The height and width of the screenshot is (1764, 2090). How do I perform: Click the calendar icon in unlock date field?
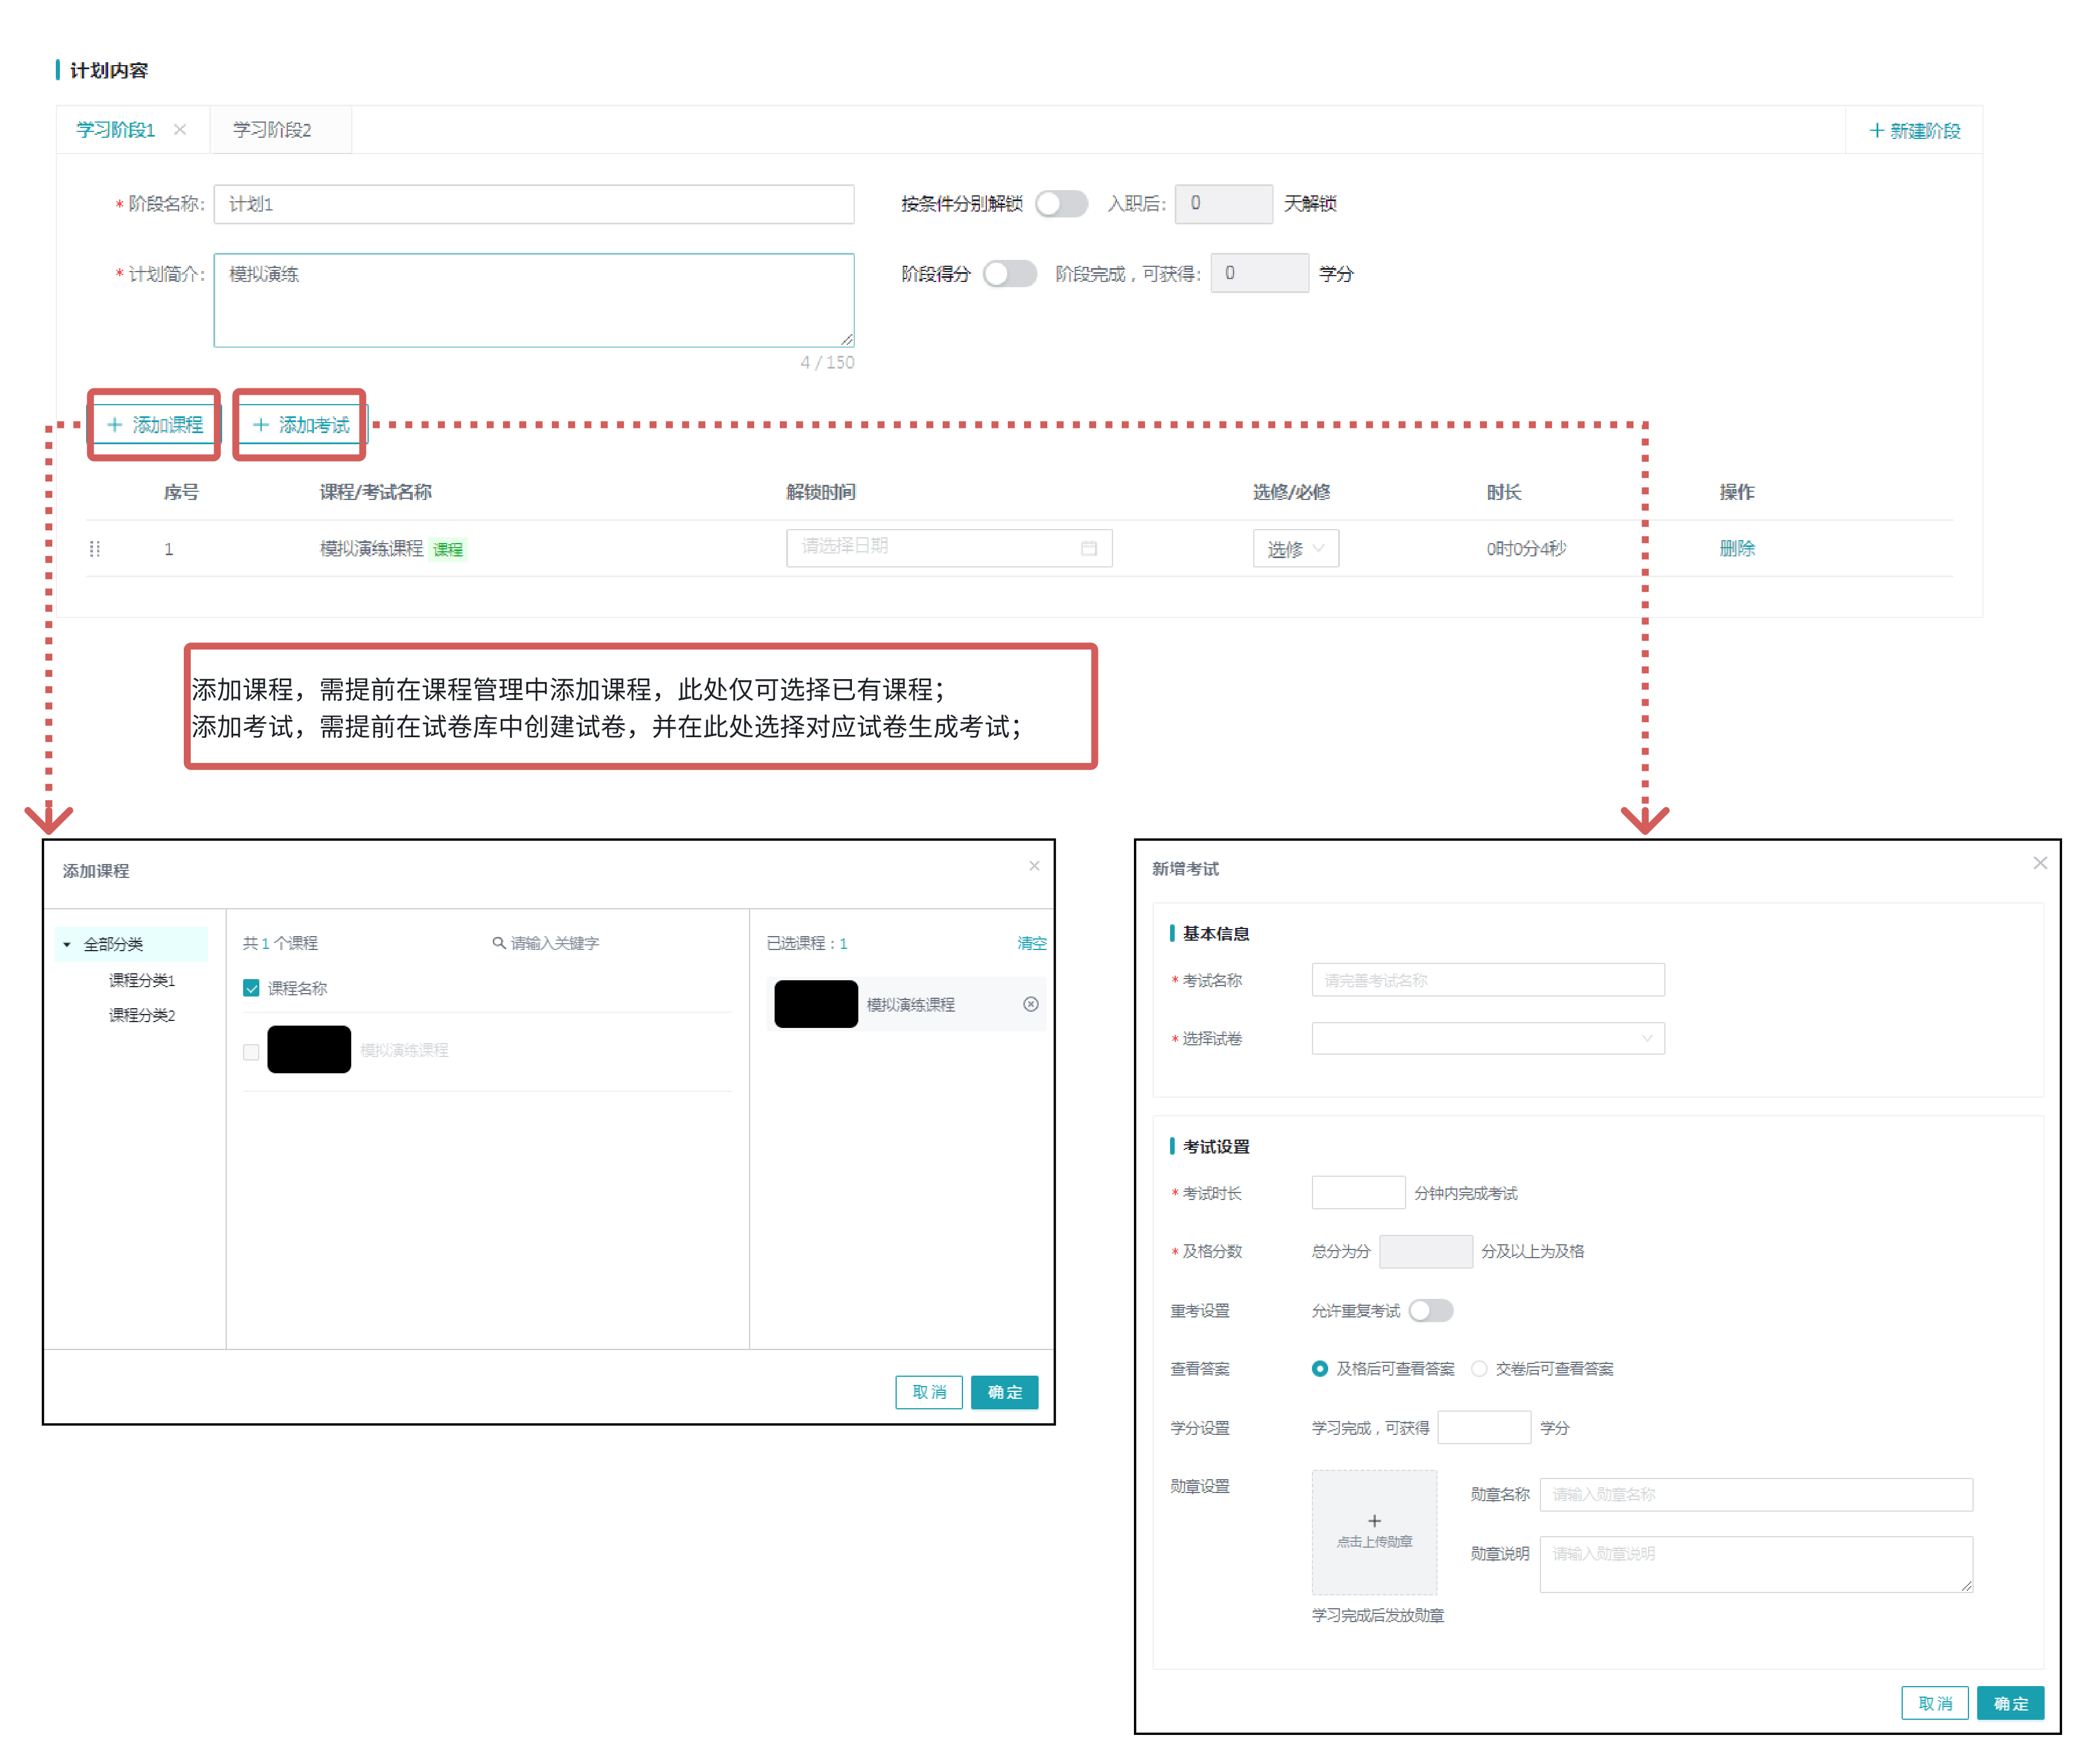1088,548
